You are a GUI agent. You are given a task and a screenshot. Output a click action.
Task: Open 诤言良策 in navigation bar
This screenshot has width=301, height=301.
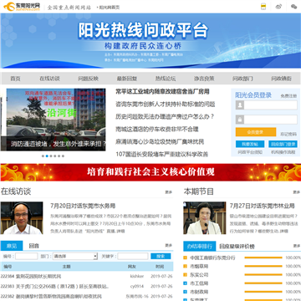[x=204, y=79]
